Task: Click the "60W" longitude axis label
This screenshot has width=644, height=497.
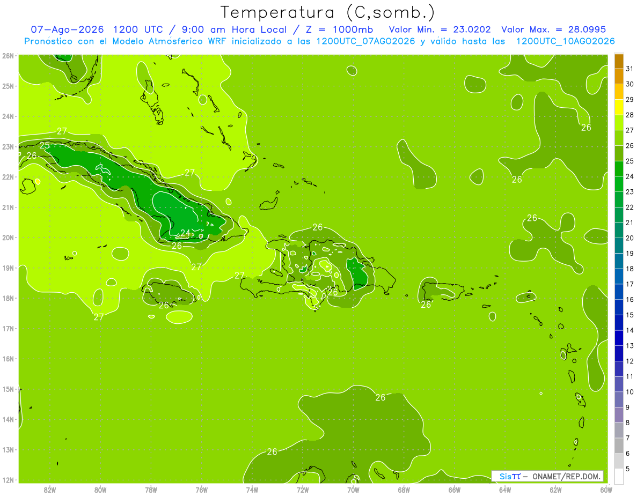Action: pyautogui.click(x=606, y=489)
